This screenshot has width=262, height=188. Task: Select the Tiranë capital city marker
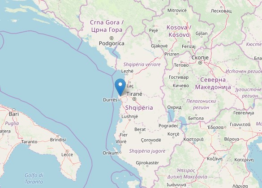click(x=134, y=99)
